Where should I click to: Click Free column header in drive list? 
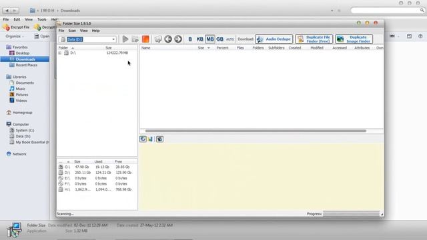coord(118,161)
